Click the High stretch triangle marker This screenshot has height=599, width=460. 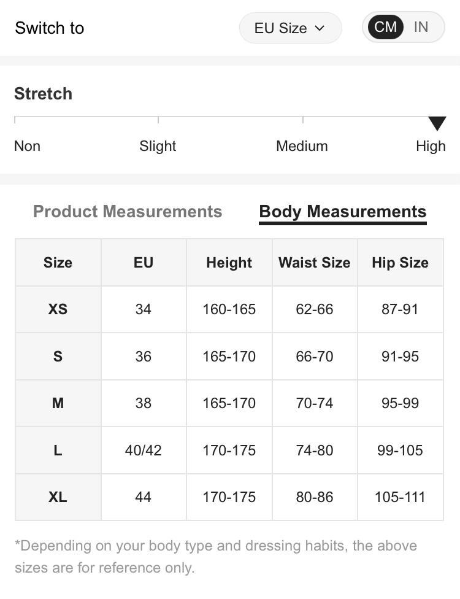(437, 123)
